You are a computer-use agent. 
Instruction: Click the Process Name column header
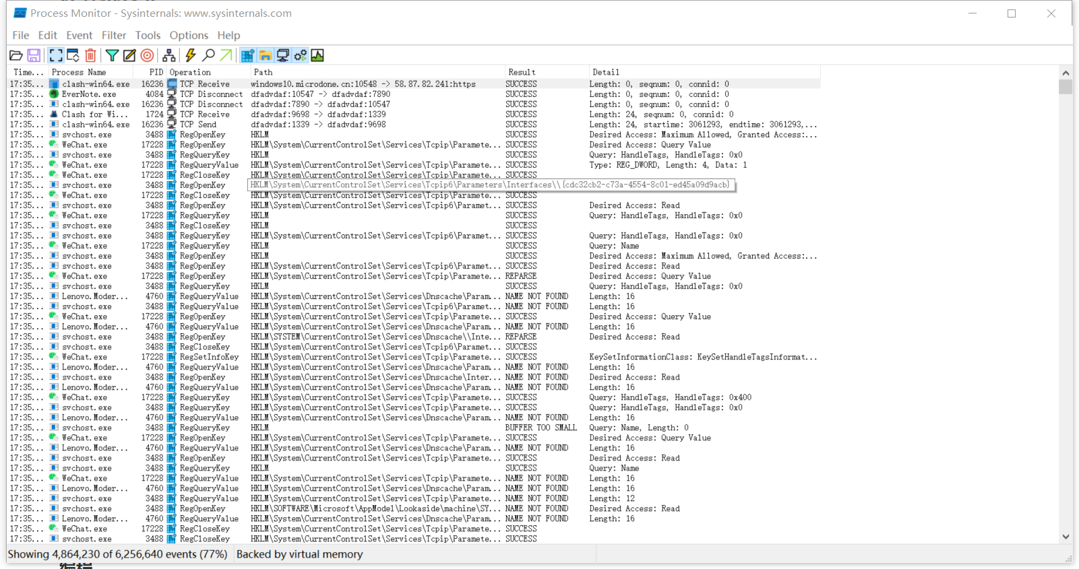(90, 72)
